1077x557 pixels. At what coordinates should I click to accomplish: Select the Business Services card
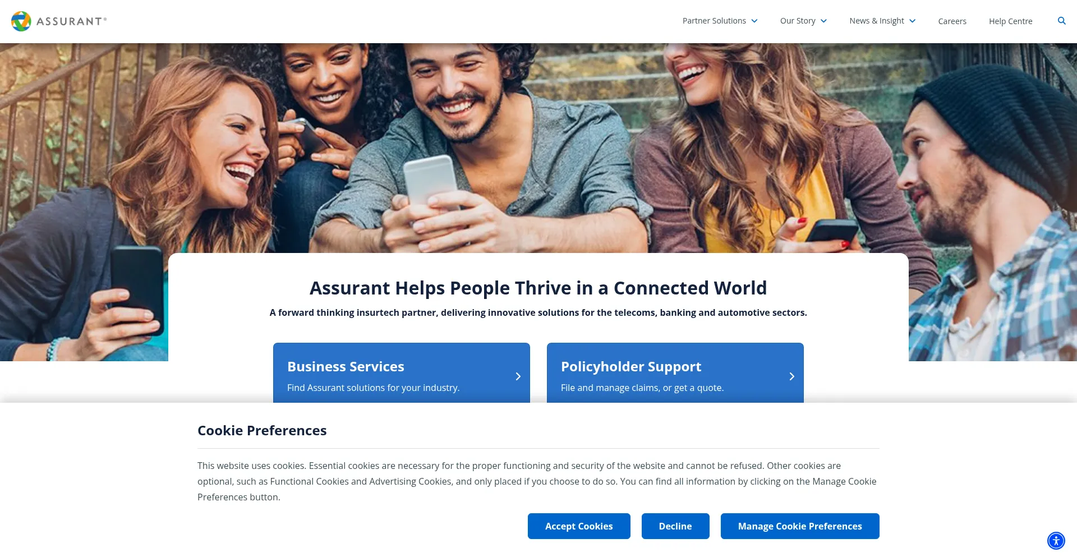pyautogui.click(x=402, y=373)
